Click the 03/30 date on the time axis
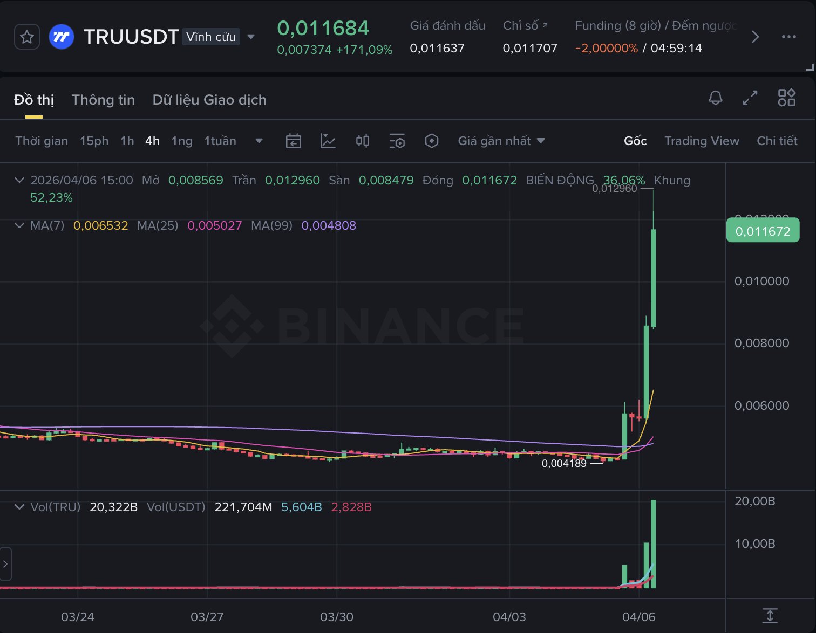The width and height of the screenshot is (816, 633). pyautogui.click(x=337, y=617)
